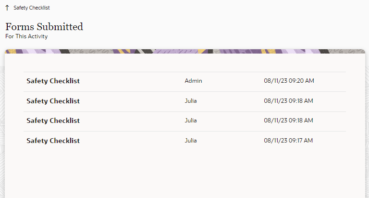Click Julia in the 09:17 AM row
The image size is (369, 198).
191,141
